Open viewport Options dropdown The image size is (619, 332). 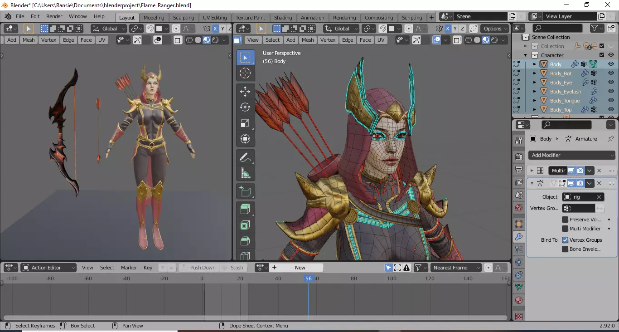(495, 29)
